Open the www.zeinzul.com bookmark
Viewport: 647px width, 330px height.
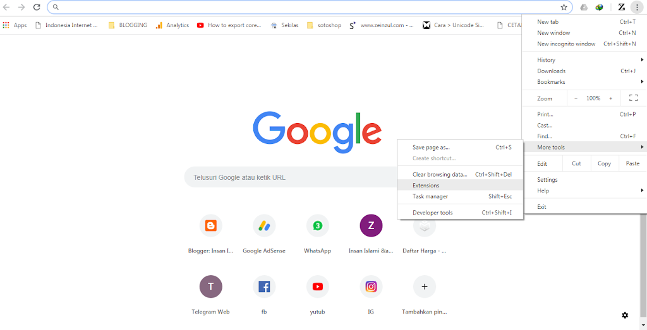[x=382, y=25]
